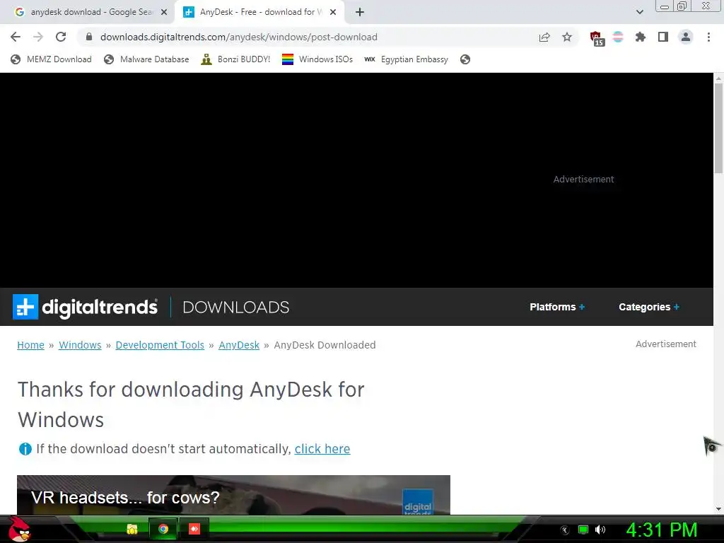The image size is (724, 543).
Task: Reload the current page
Action: click(x=61, y=37)
